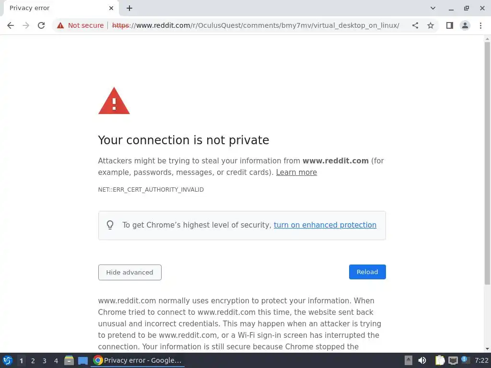The image size is (491, 368).
Task: Click the reload page icon
Action: [41, 25]
